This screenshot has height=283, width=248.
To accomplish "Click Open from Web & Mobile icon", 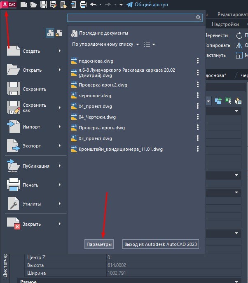I will pyautogui.click(x=63, y=5).
